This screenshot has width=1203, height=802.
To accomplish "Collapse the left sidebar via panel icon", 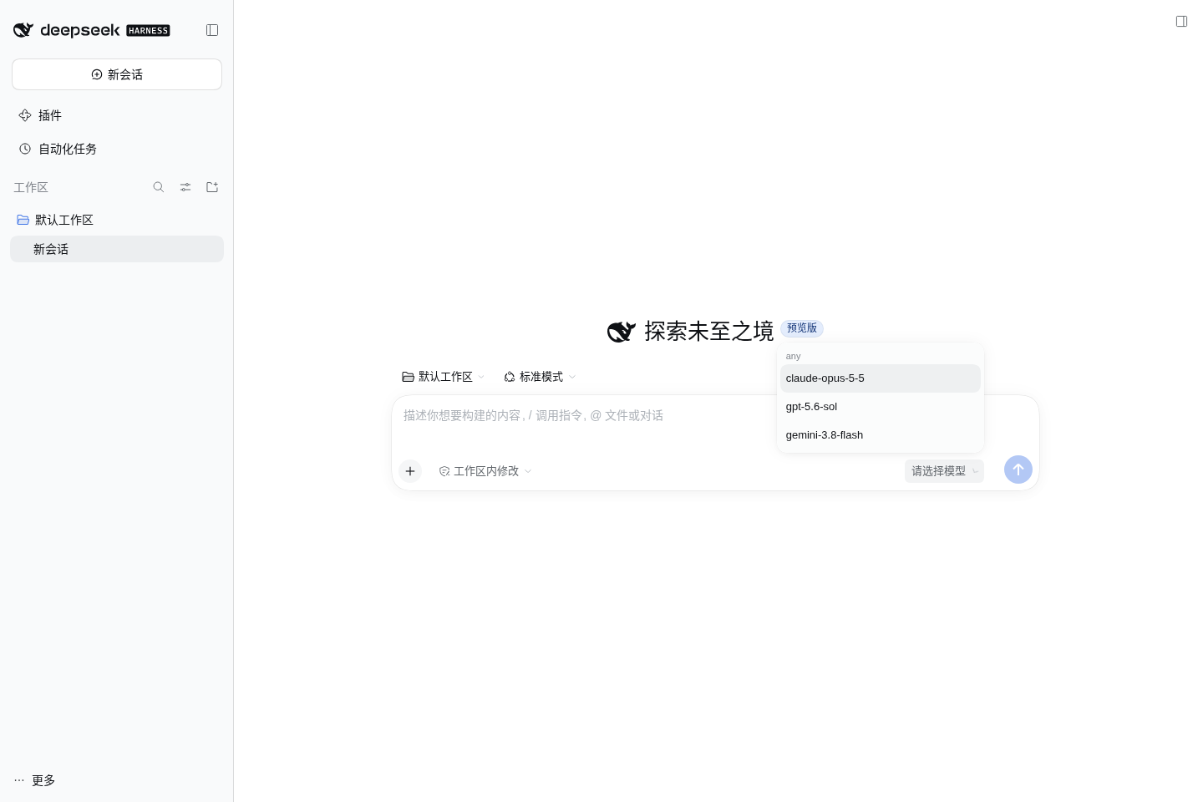I will [212, 30].
